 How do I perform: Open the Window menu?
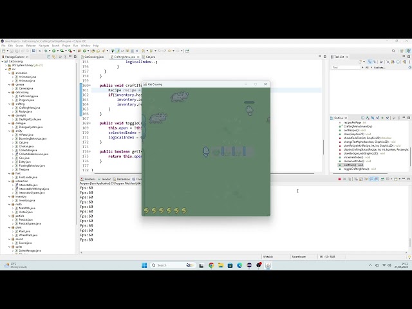tap(86, 46)
